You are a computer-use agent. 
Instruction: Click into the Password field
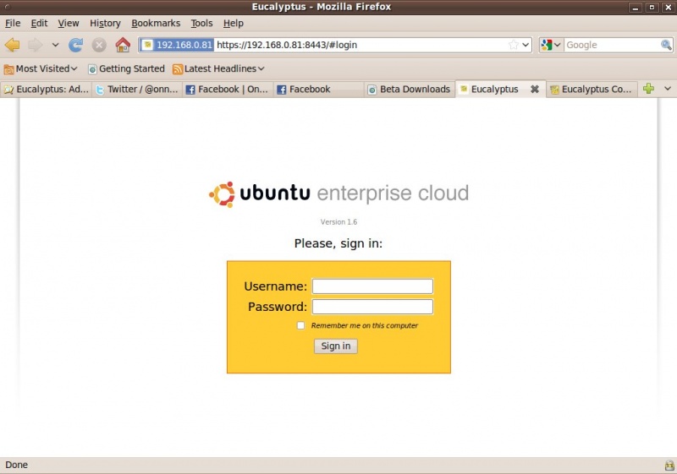coord(372,307)
